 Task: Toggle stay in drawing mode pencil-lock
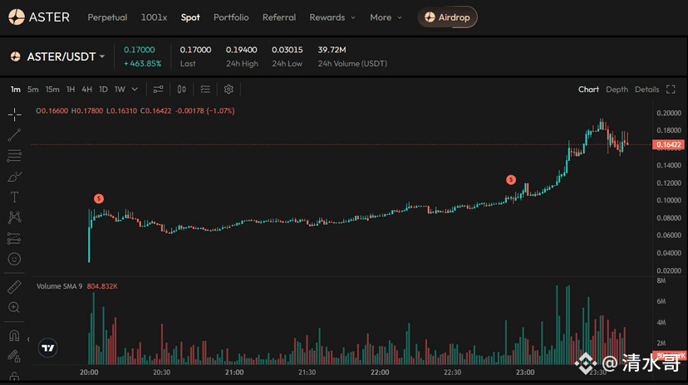(x=14, y=356)
